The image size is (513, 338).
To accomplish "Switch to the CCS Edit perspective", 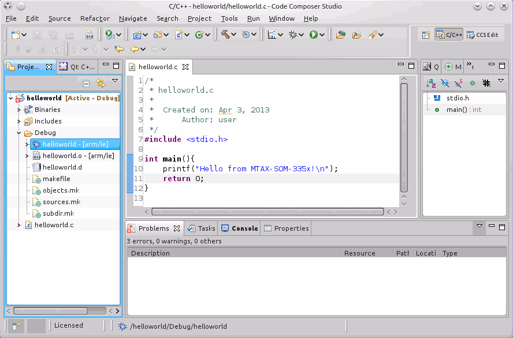I will click(x=482, y=35).
